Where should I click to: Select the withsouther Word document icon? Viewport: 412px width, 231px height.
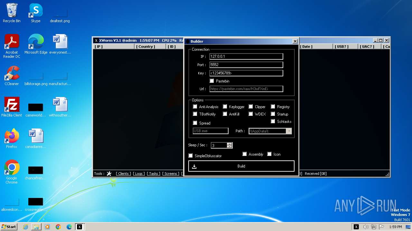click(x=60, y=107)
